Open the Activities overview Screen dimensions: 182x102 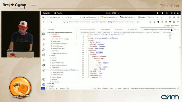point(47,13)
